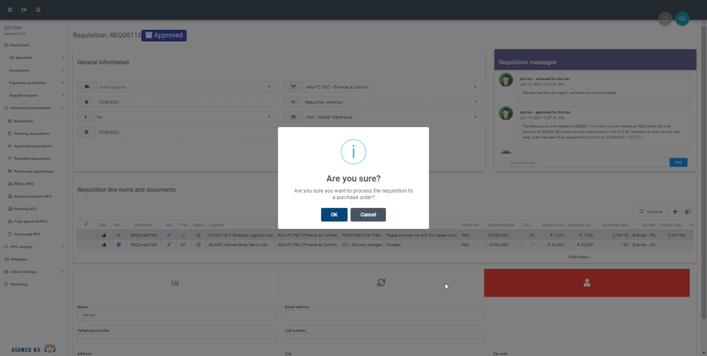707x356 pixels.
Task: Open the files icon for REQLine00154
Action: tap(183, 245)
